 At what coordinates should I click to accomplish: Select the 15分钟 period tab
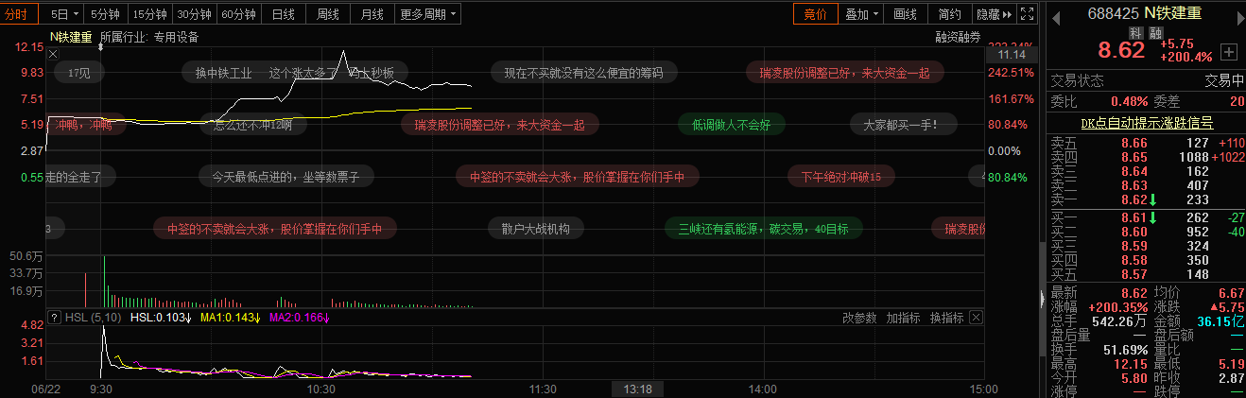click(x=149, y=14)
